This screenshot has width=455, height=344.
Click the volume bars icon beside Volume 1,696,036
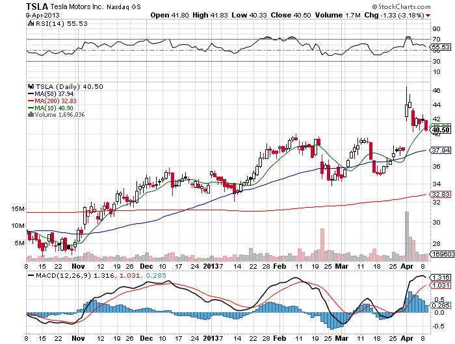click(x=31, y=115)
